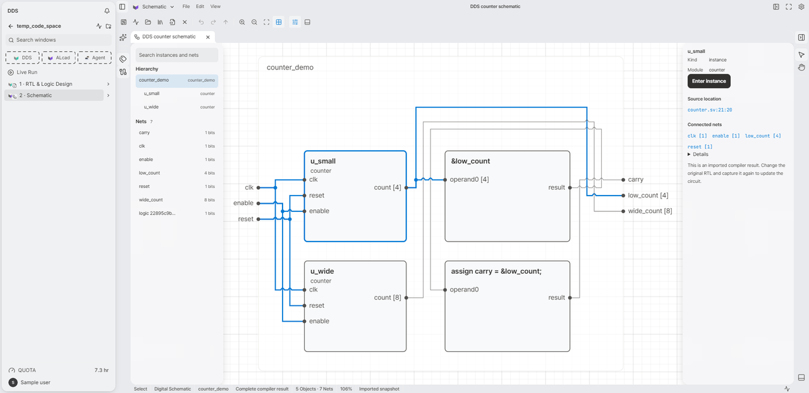Image resolution: width=809 pixels, height=393 pixels.
Task: Open the Edit menu
Action: pyautogui.click(x=200, y=7)
